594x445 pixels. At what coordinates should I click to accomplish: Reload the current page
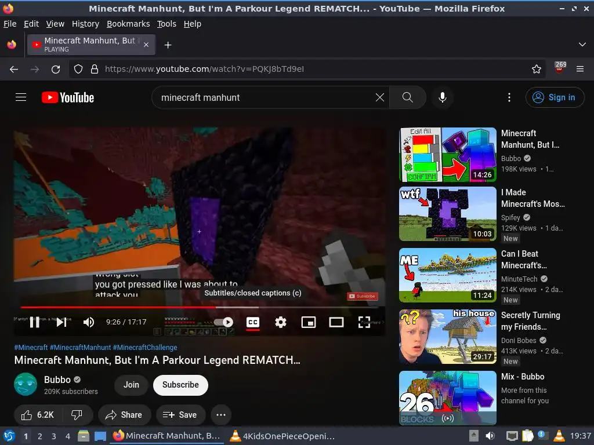tap(56, 70)
